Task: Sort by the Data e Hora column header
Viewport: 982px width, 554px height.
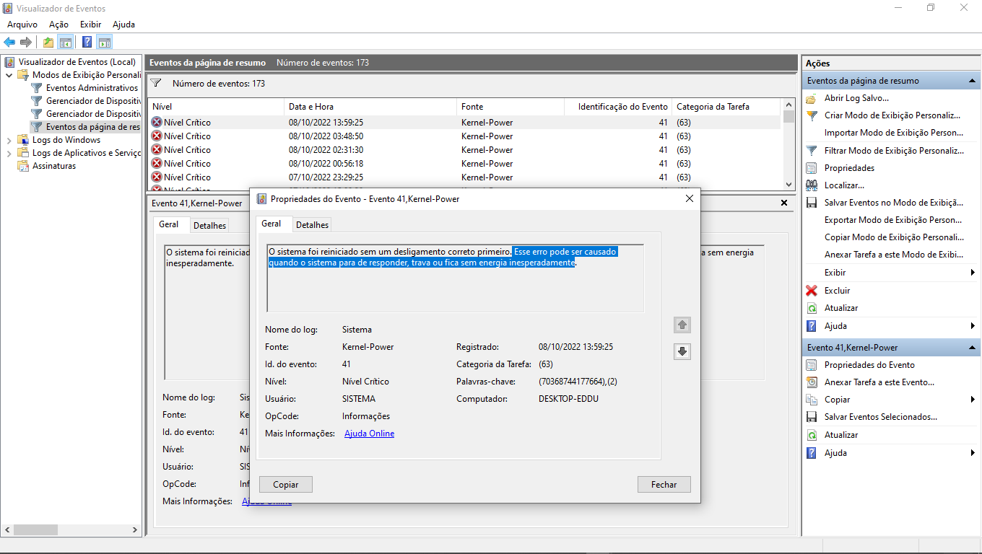Action: pos(370,107)
